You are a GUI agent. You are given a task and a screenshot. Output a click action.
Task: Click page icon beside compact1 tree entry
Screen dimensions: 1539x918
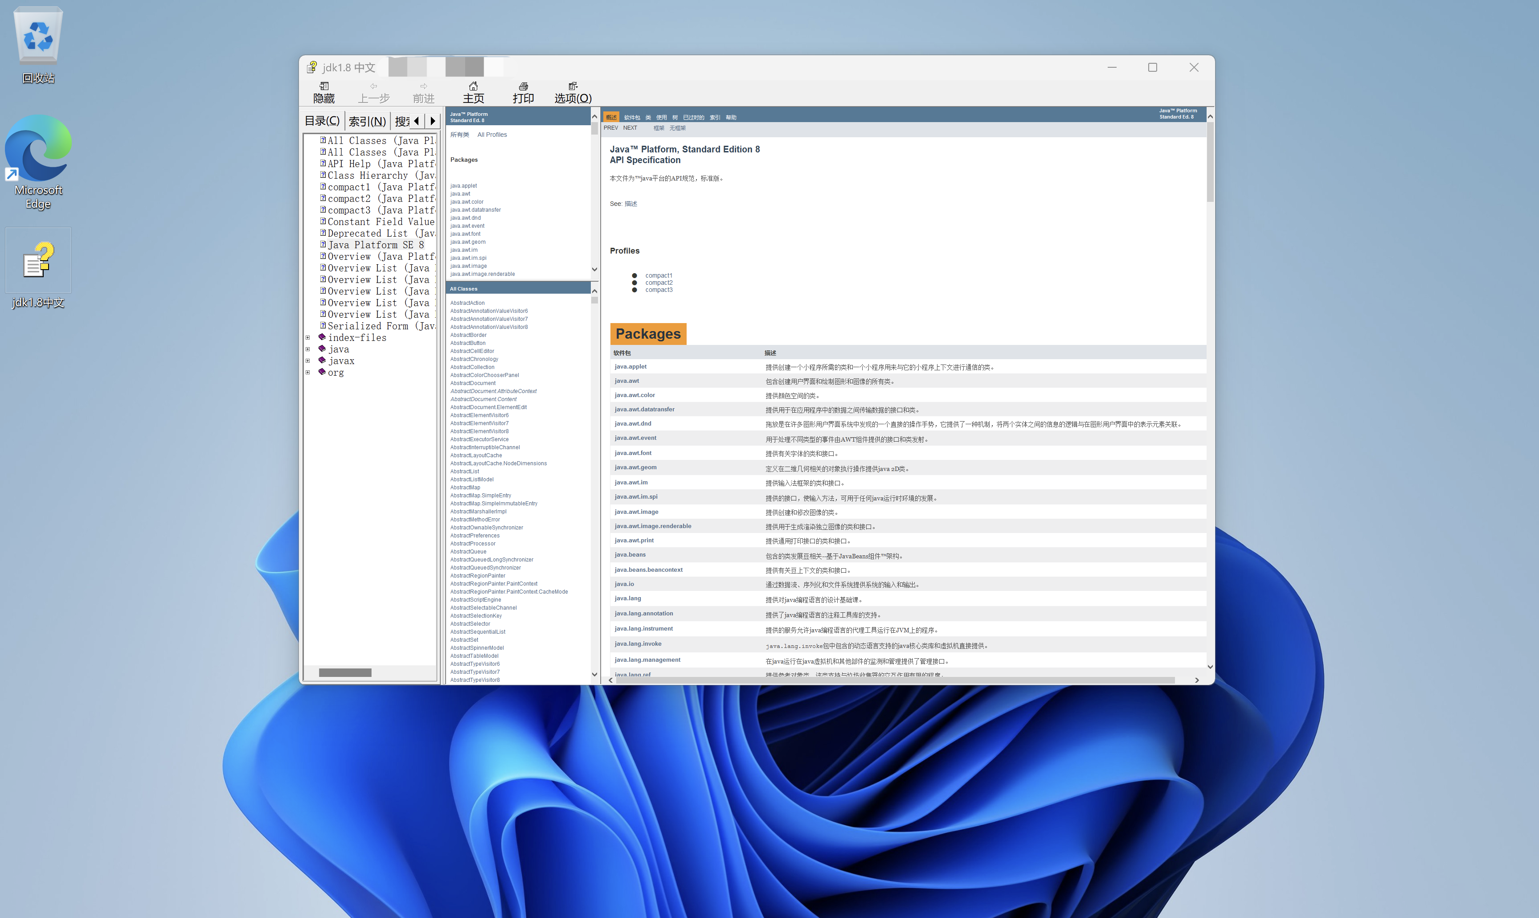tap(323, 186)
